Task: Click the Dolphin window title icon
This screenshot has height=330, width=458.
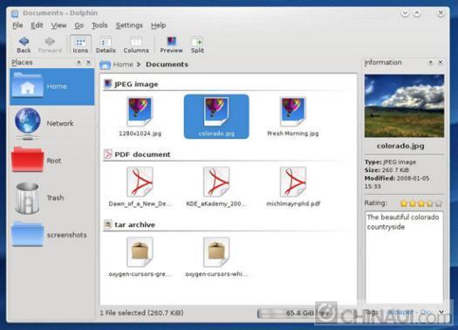Action: coord(15,13)
